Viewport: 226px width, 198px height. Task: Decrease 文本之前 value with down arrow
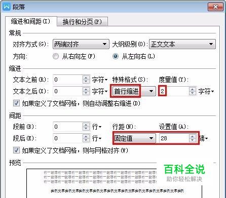[86, 82]
